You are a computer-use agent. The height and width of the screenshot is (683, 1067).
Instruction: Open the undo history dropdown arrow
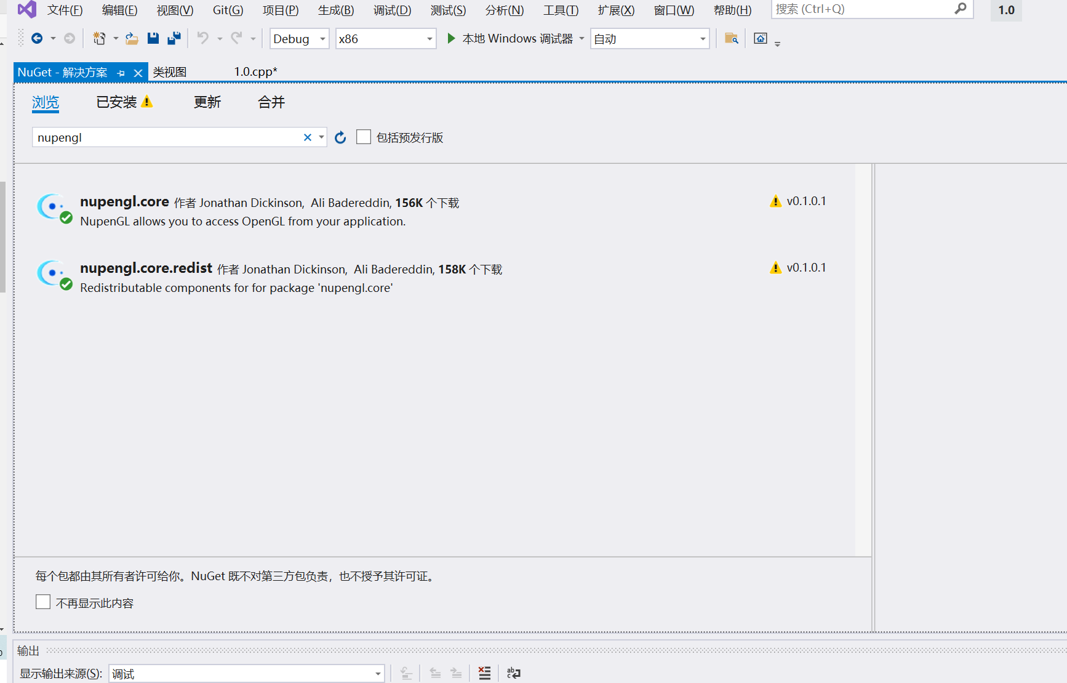[x=220, y=39]
